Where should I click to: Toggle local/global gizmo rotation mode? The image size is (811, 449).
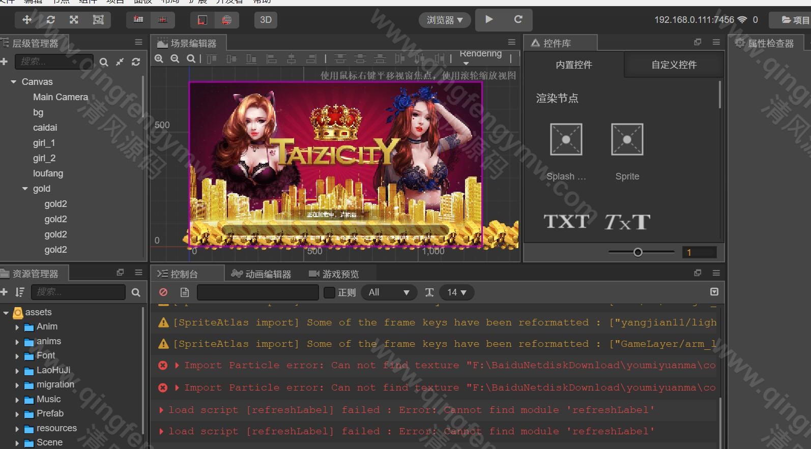pyautogui.click(x=163, y=20)
